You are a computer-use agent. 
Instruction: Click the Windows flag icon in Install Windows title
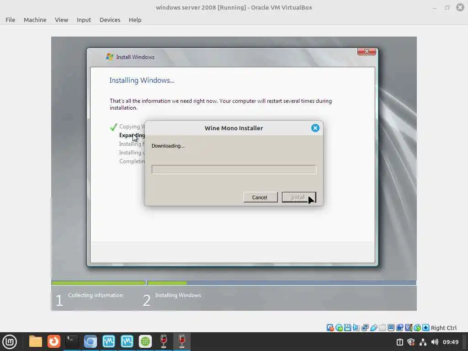pyautogui.click(x=110, y=57)
